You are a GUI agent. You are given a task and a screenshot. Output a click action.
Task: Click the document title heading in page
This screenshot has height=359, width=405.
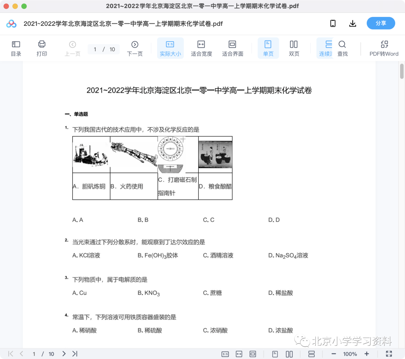(199, 90)
